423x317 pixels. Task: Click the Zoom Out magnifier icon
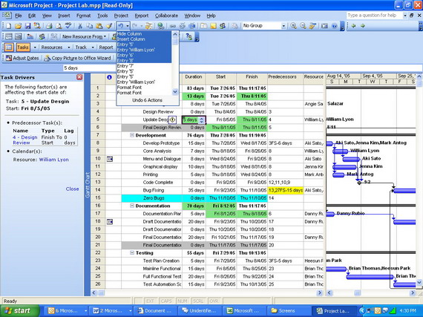tap(303, 26)
